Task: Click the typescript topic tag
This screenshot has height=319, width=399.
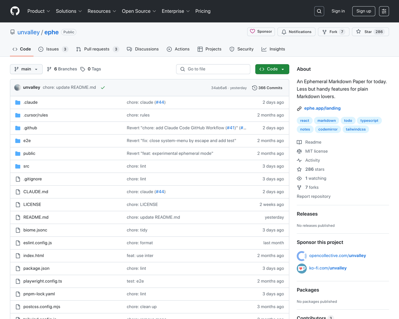Action: pyautogui.click(x=369, y=121)
